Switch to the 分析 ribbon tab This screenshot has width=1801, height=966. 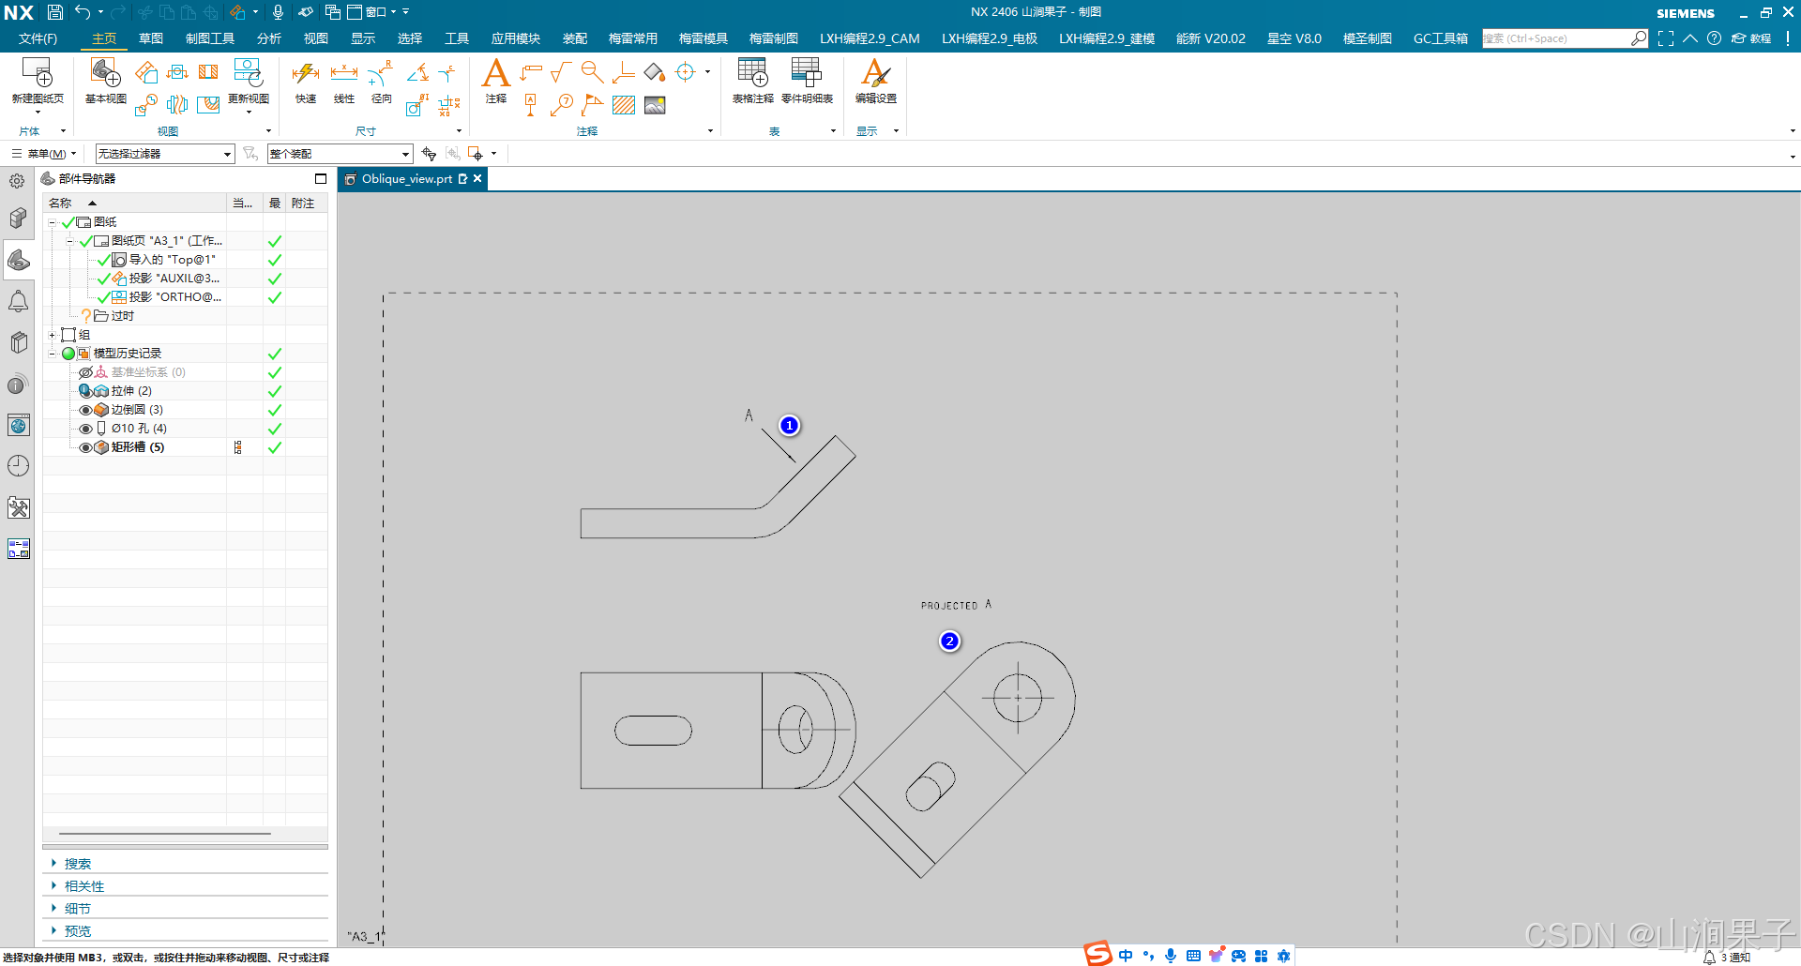tap(269, 38)
